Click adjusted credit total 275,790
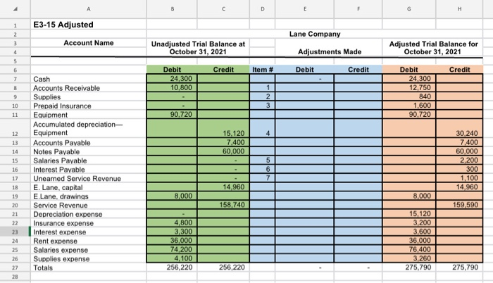The width and height of the screenshot is (493, 283). coord(459,268)
